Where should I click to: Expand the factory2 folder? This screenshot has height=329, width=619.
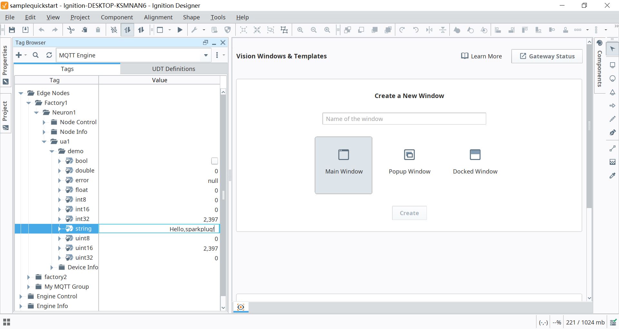click(x=29, y=277)
